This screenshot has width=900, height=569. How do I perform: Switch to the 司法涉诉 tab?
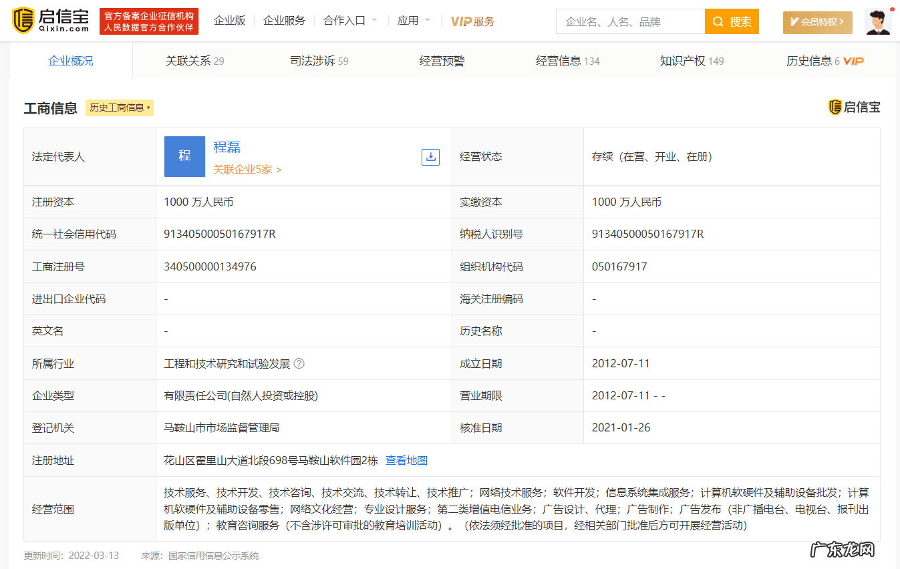coord(319,60)
